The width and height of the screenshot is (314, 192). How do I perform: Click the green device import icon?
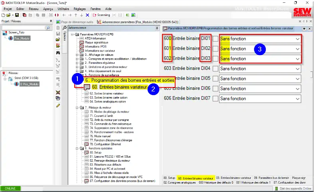point(127,15)
